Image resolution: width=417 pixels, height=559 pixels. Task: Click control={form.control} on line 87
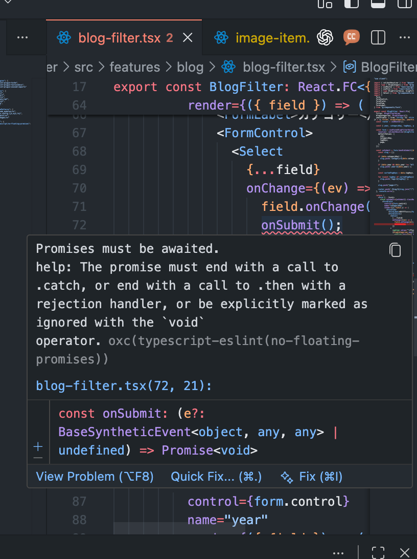pyautogui.click(x=268, y=502)
